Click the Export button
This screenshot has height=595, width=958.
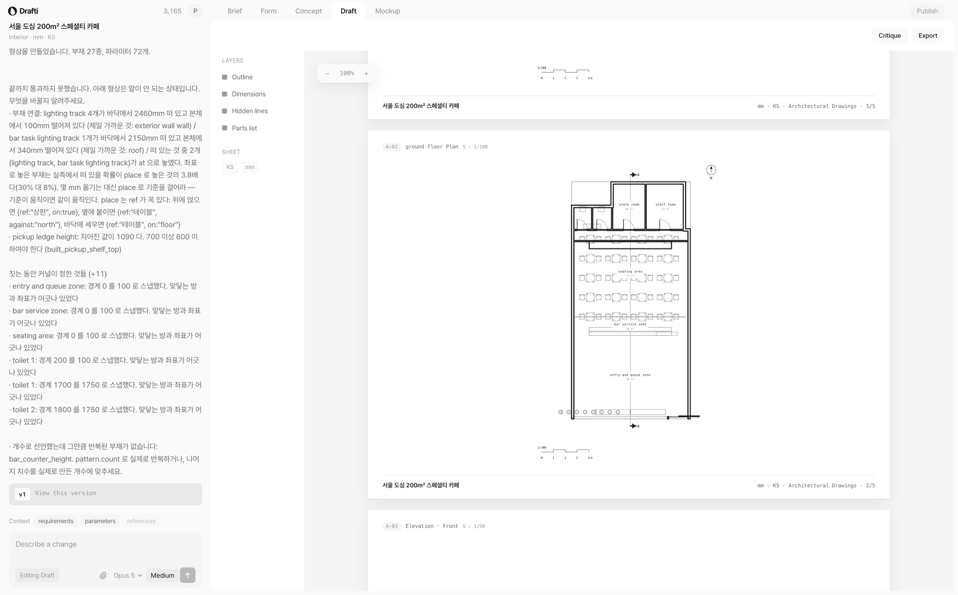928,35
